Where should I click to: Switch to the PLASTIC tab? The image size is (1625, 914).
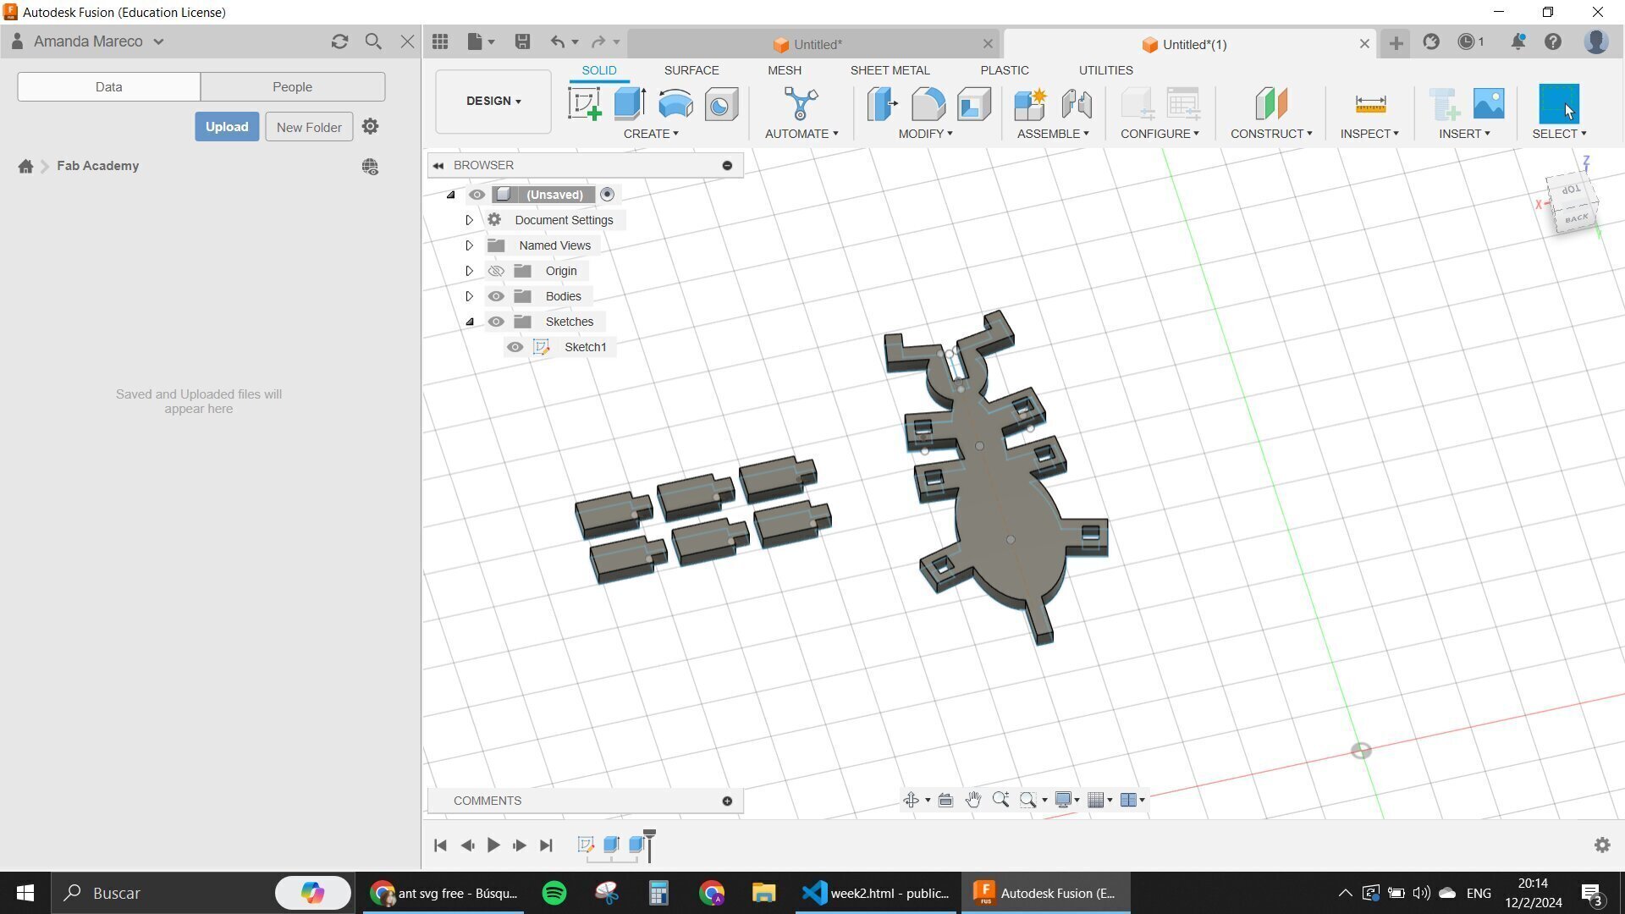[1005, 70]
